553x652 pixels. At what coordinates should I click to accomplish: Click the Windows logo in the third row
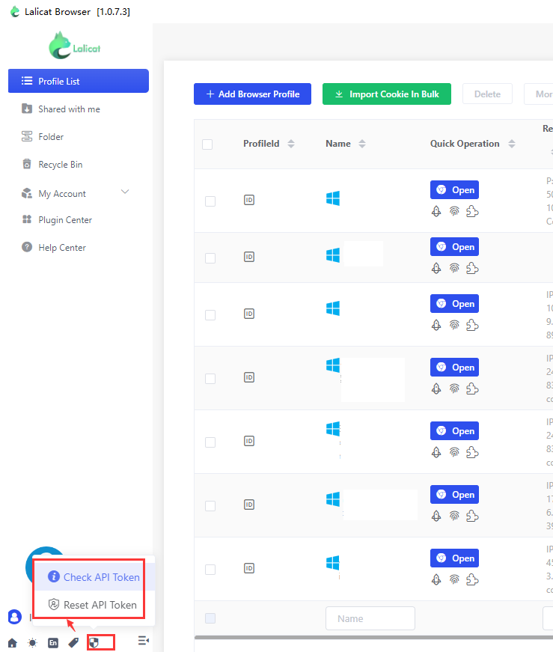tap(333, 308)
